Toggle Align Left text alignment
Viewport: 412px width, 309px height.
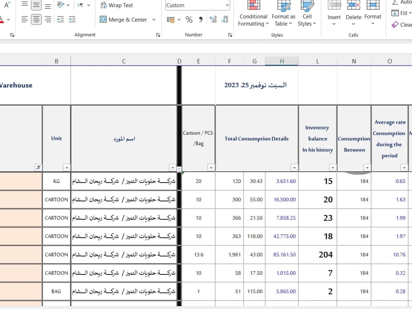pos(24,19)
